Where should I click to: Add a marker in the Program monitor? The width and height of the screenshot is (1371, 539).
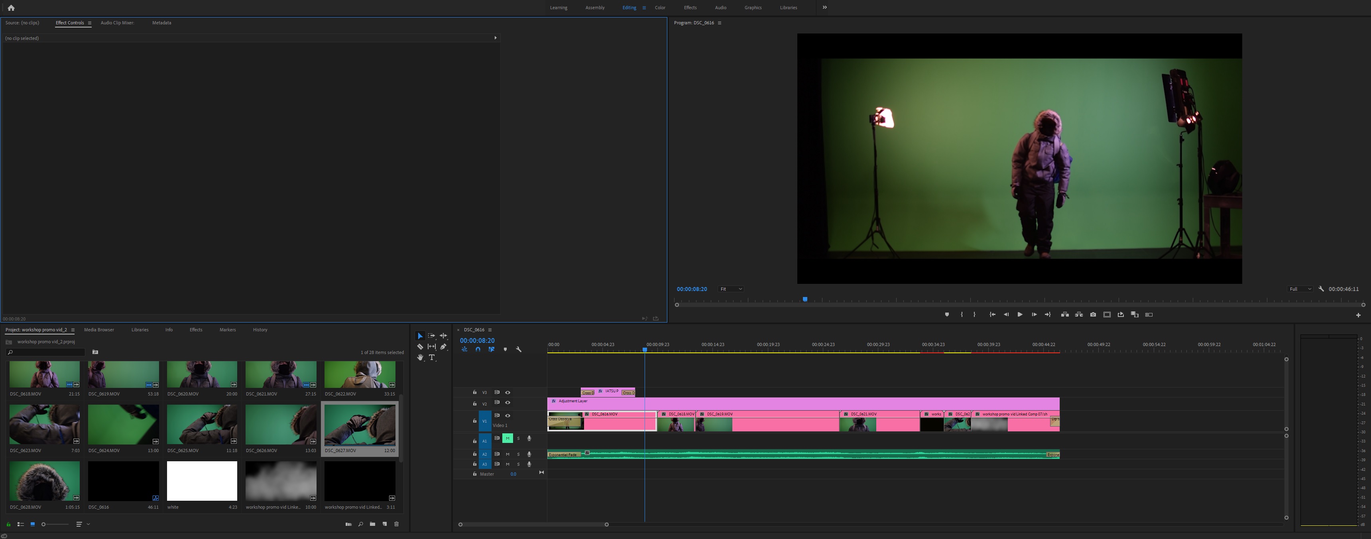pyautogui.click(x=947, y=315)
